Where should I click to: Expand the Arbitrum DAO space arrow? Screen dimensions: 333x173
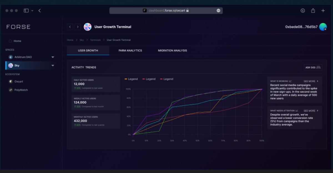click(x=53, y=57)
